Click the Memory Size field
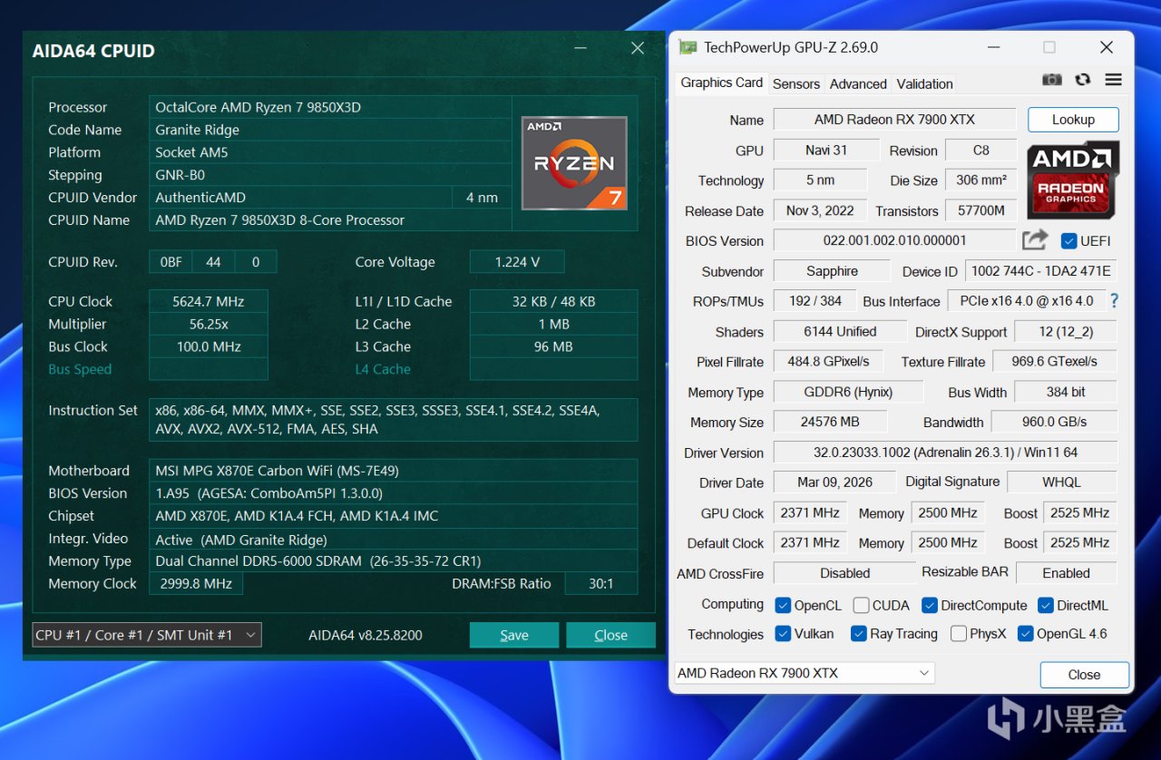The height and width of the screenshot is (760, 1161). [831, 422]
